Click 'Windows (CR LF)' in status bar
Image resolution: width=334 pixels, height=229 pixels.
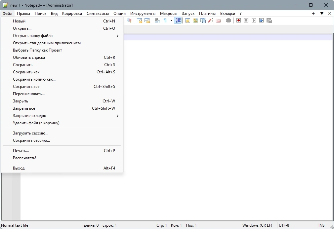point(257,225)
